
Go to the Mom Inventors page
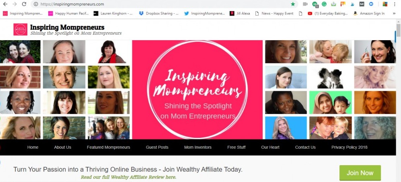(198, 147)
